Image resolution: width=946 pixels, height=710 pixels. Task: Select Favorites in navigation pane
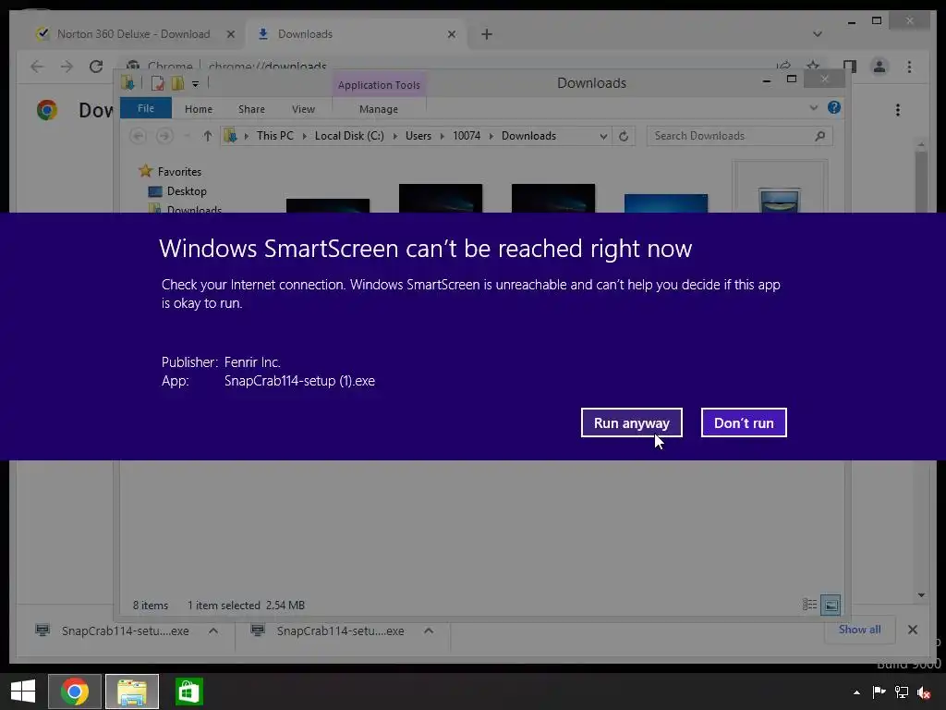(x=179, y=171)
